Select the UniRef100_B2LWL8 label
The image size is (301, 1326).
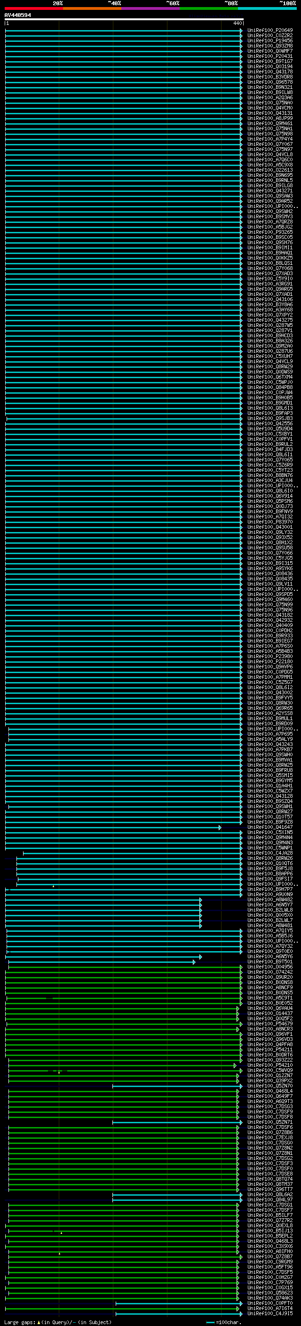click(x=269, y=910)
